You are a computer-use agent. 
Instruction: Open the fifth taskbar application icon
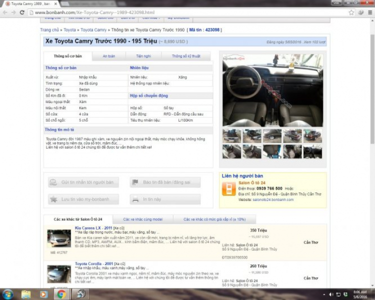pos(80,294)
